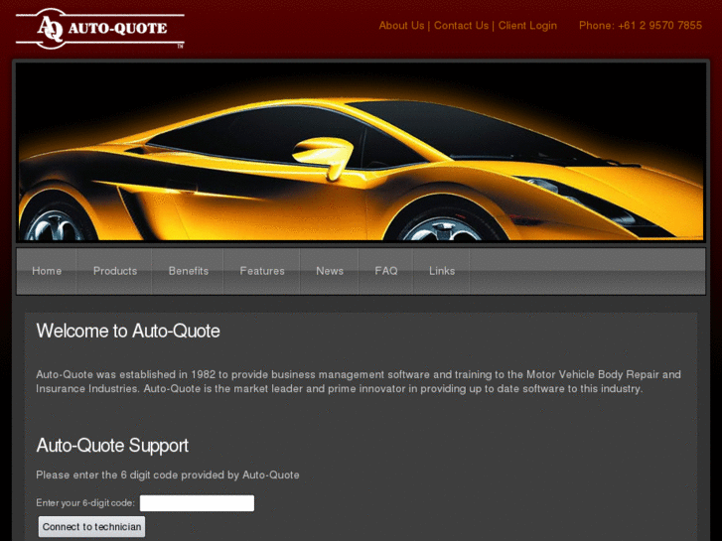Navigate to Features

tap(262, 271)
